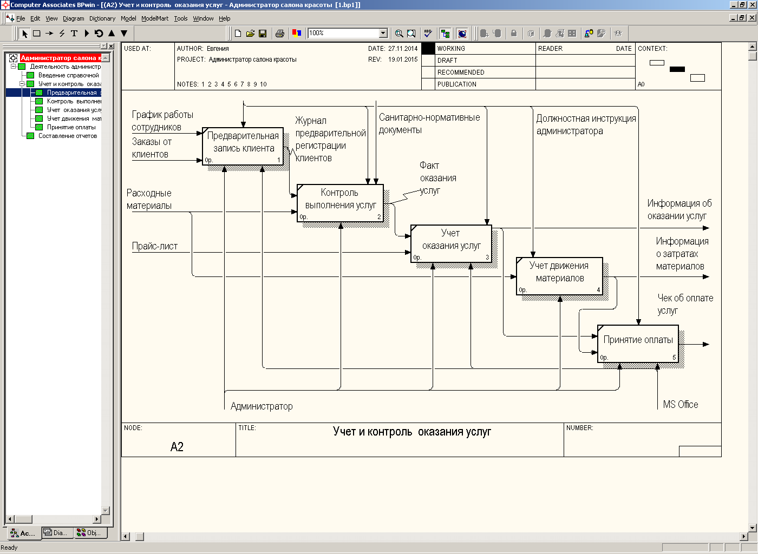Select the Activity Box tool

click(37, 34)
